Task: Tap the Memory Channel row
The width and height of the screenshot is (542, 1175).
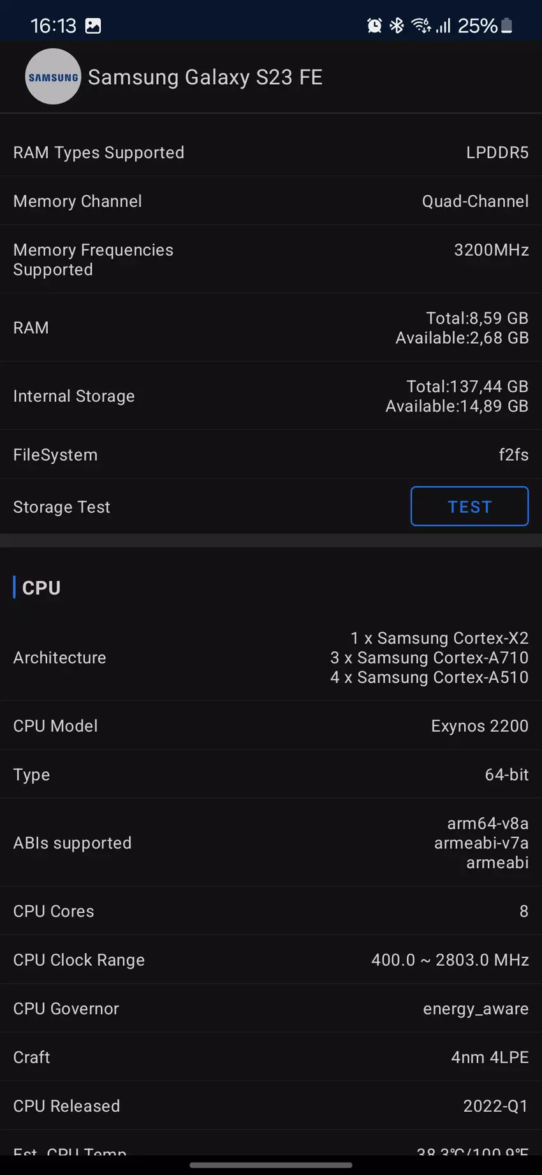Action: [x=271, y=201]
